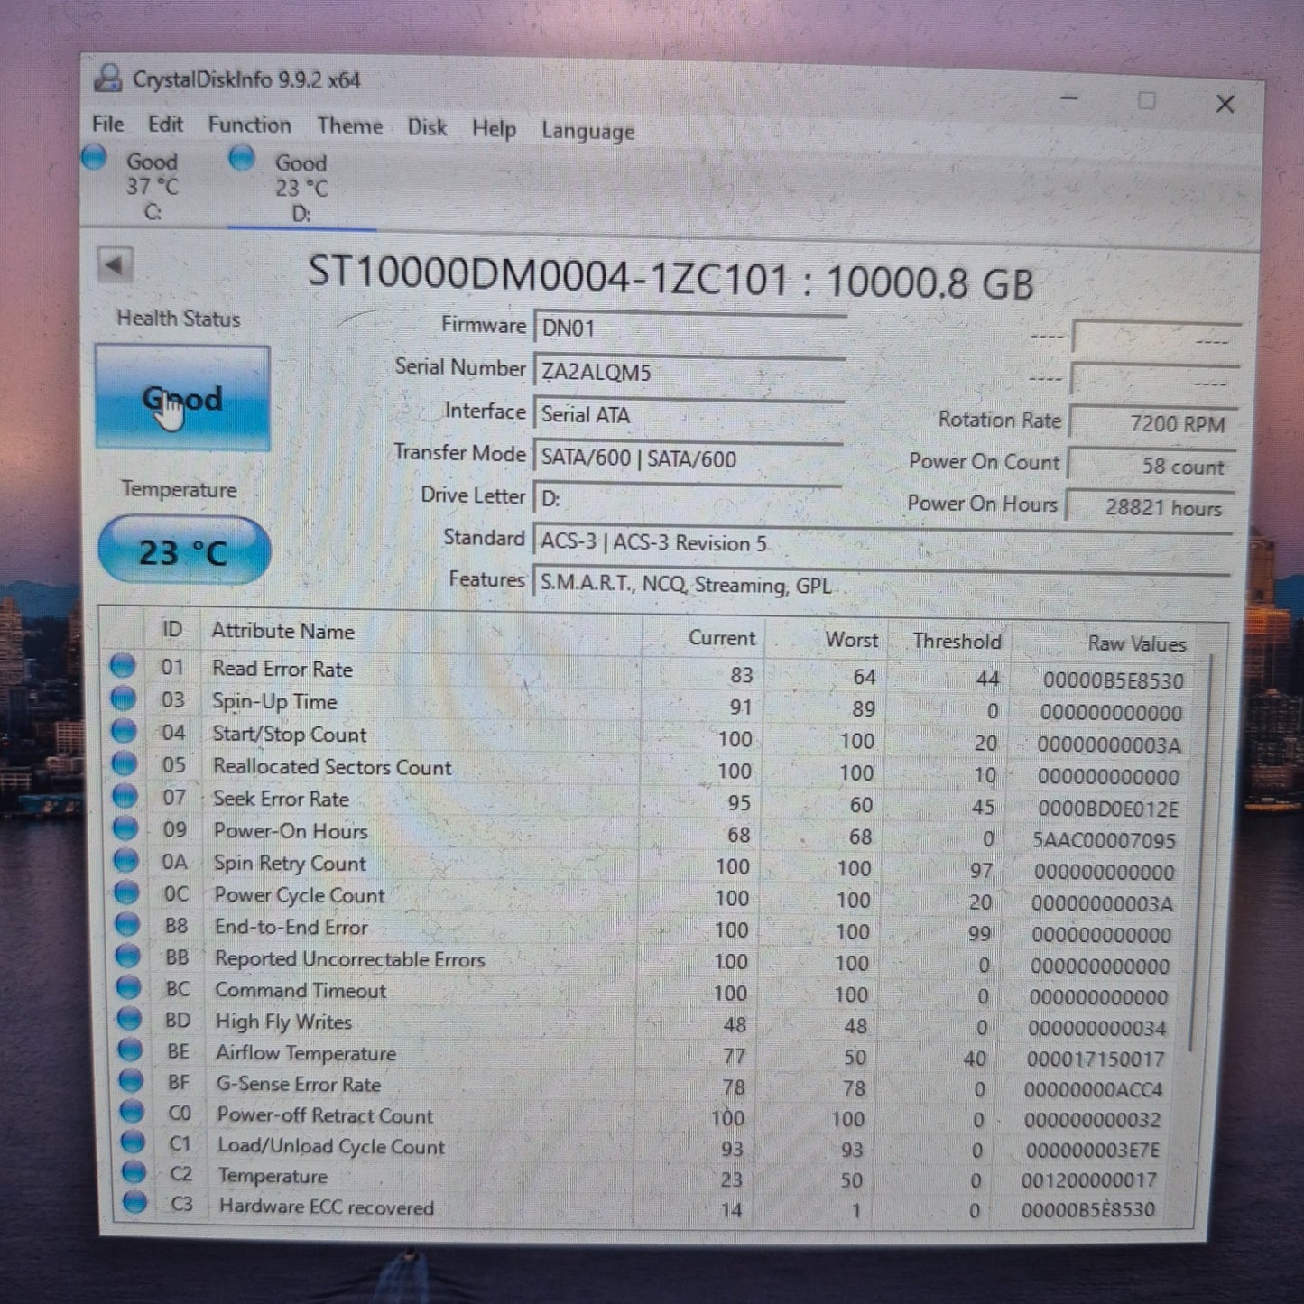Click the Drive Letter field
The image size is (1304, 1304).
(x=689, y=499)
